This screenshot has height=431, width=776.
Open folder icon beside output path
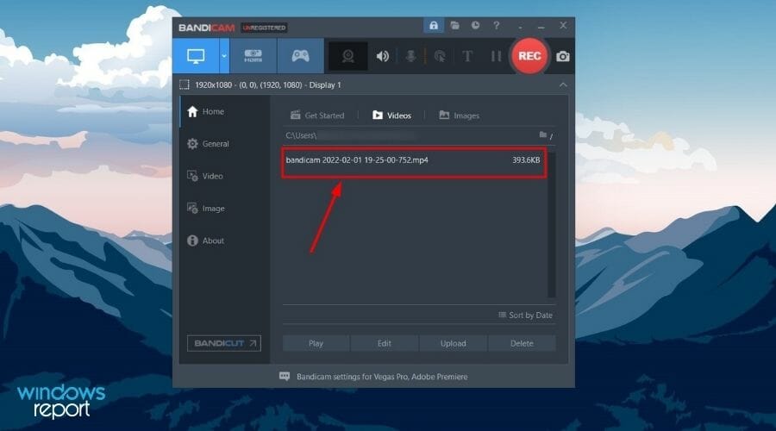543,134
